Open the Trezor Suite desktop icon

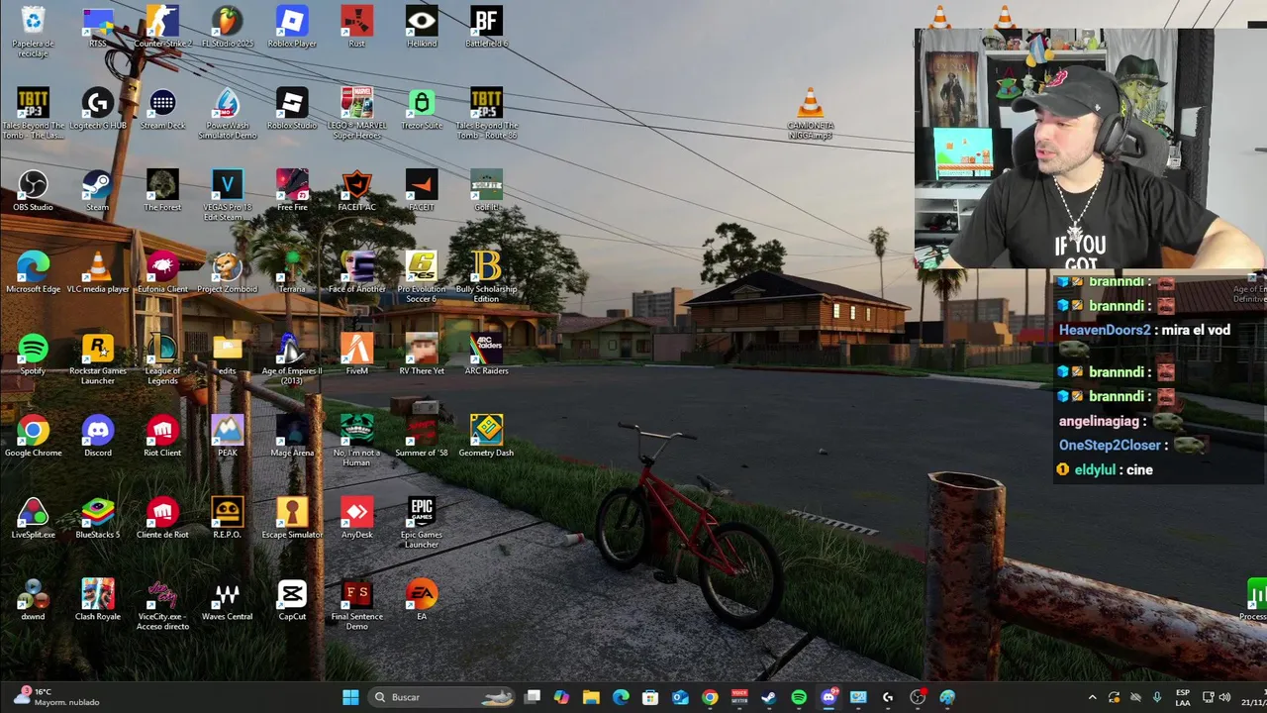422,109
